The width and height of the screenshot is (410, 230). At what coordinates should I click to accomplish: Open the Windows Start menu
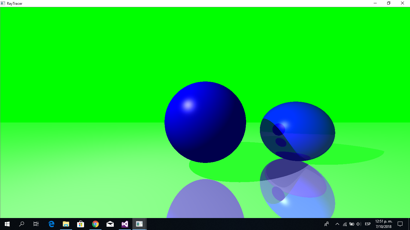pyautogui.click(x=7, y=224)
